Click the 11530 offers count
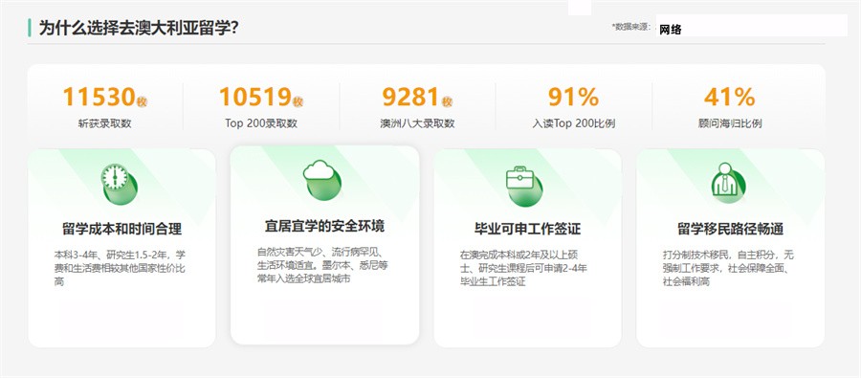 pyautogui.click(x=99, y=98)
